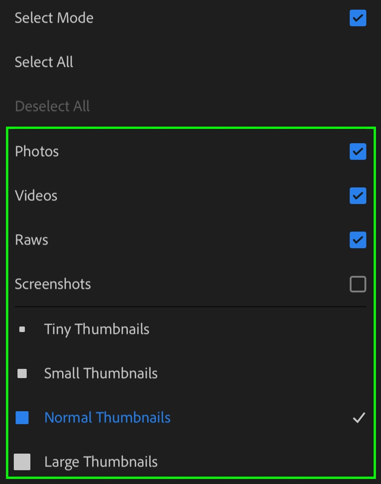Screen dimensions: 381x484
Task: Click the Select Mode menu label
Action: coord(54,18)
